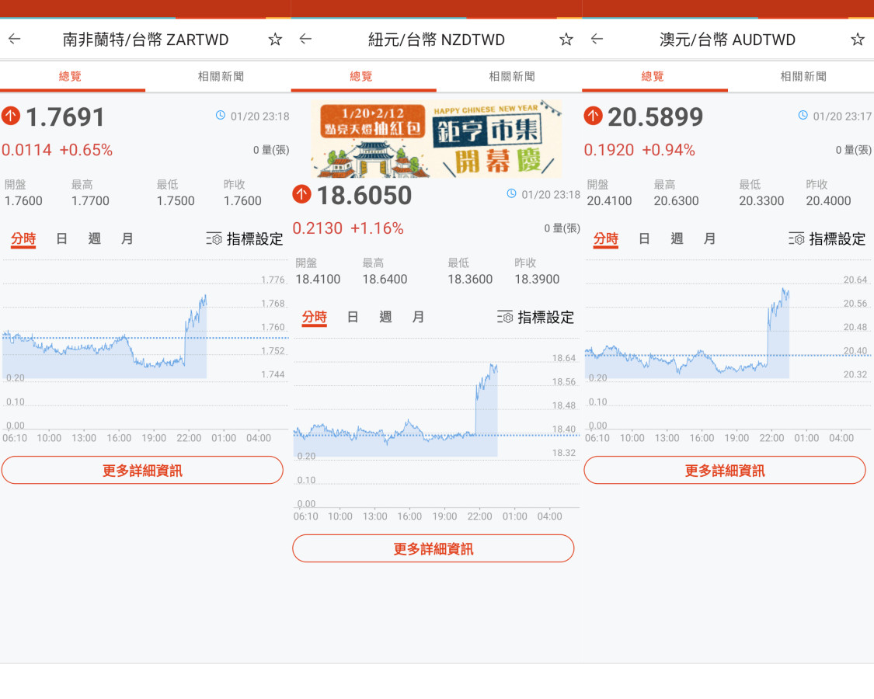The width and height of the screenshot is (874, 699).
Task: Tap back arrow on ZARTWD panel
Action: pyautogui.click(x=15, y=40)
